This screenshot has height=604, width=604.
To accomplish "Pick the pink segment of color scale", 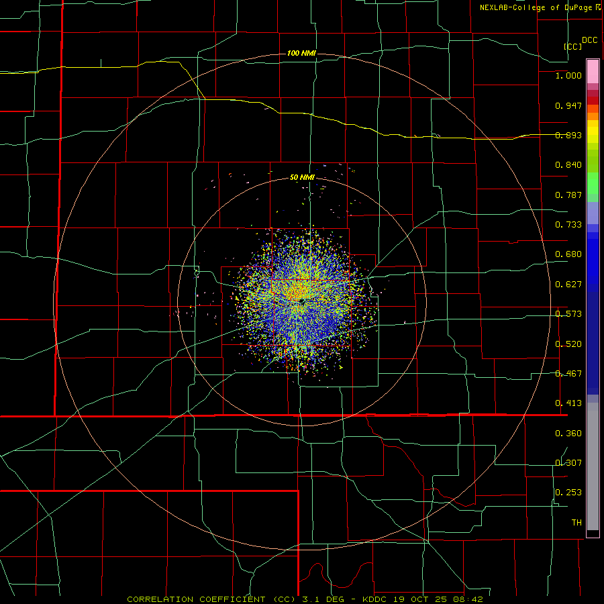I will tap(593, 72).
